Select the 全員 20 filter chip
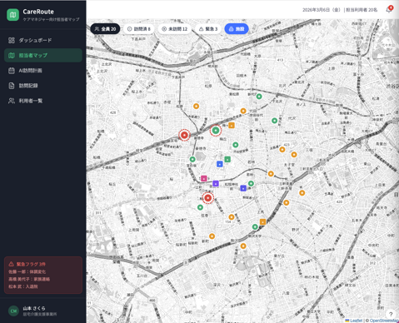This screenshot has width=399, height=323. click(105, 29)
